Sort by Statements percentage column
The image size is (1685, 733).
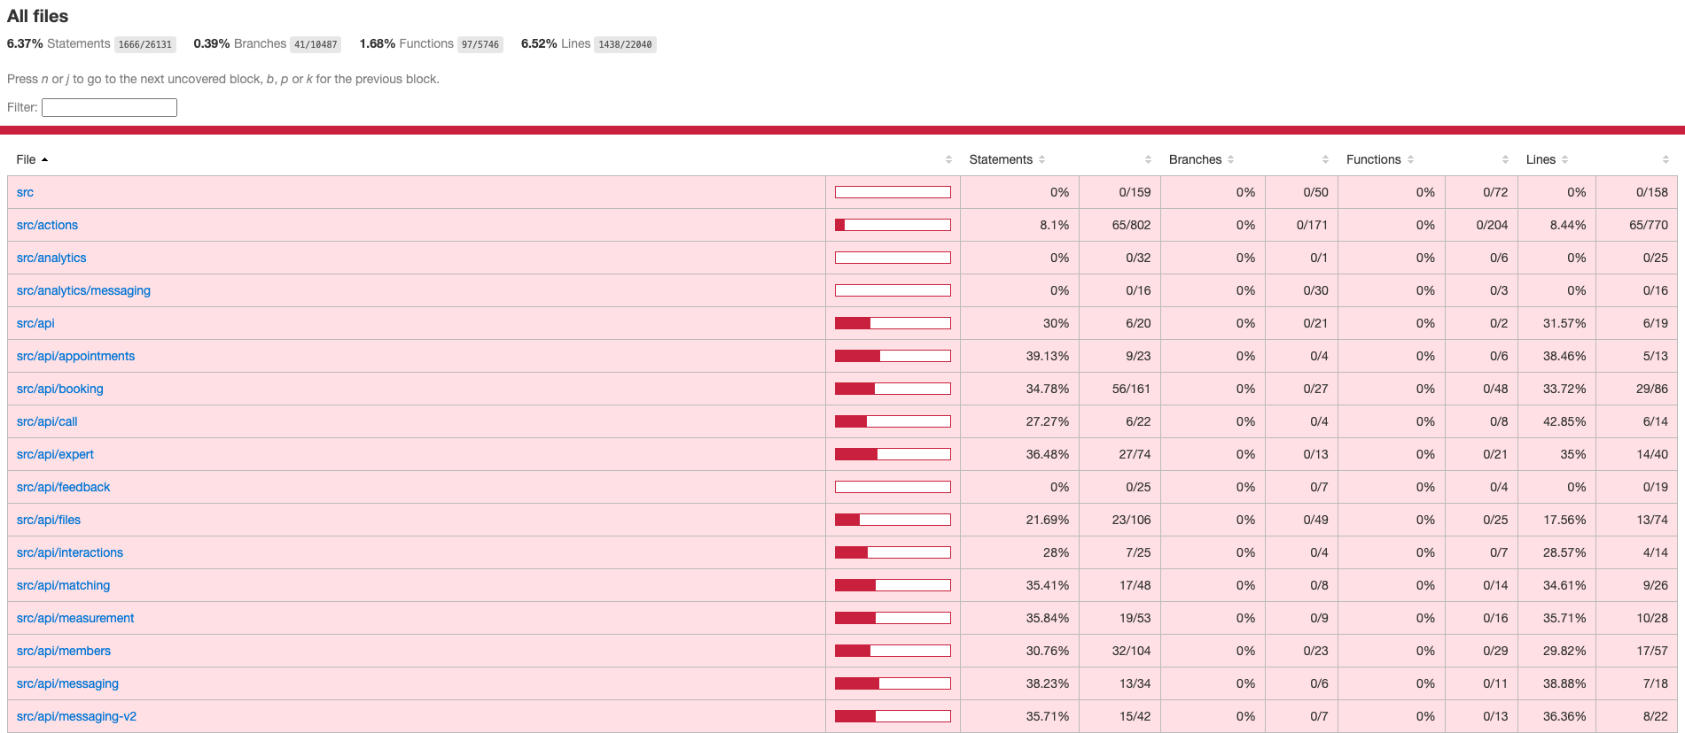(1007, 159)
